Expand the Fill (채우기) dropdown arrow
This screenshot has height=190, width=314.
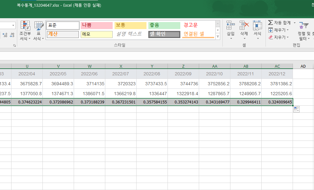288,30
